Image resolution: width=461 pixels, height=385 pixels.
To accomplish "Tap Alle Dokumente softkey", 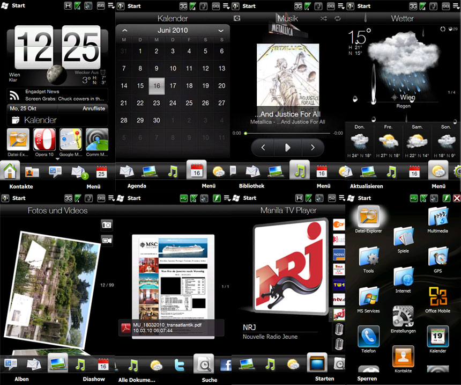I will pyautogui.click(x=137, y=380).
